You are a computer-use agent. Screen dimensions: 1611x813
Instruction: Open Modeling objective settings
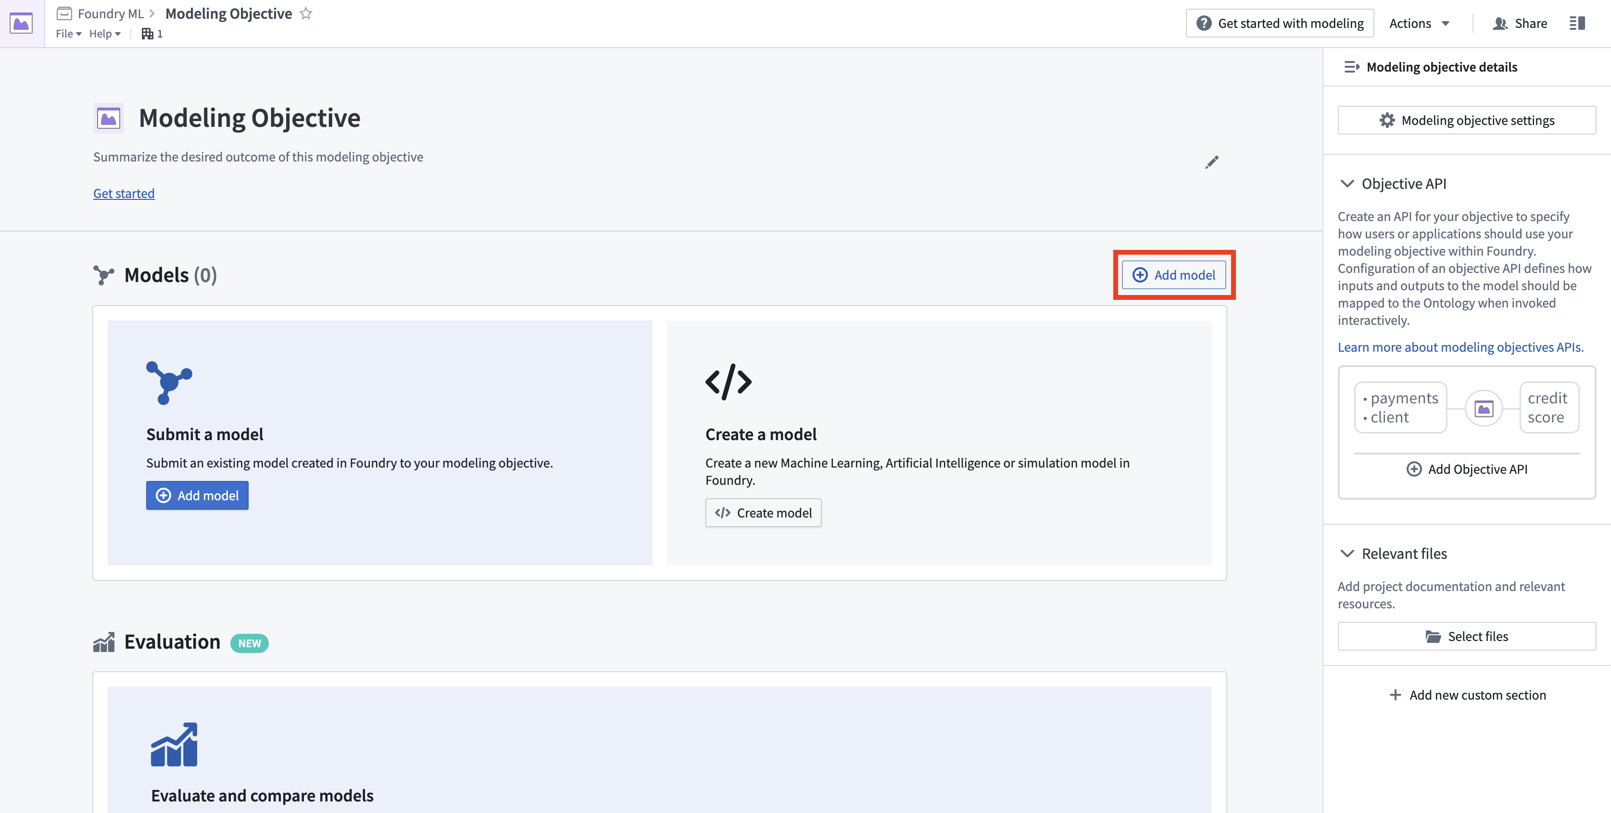pos(1467,120)
